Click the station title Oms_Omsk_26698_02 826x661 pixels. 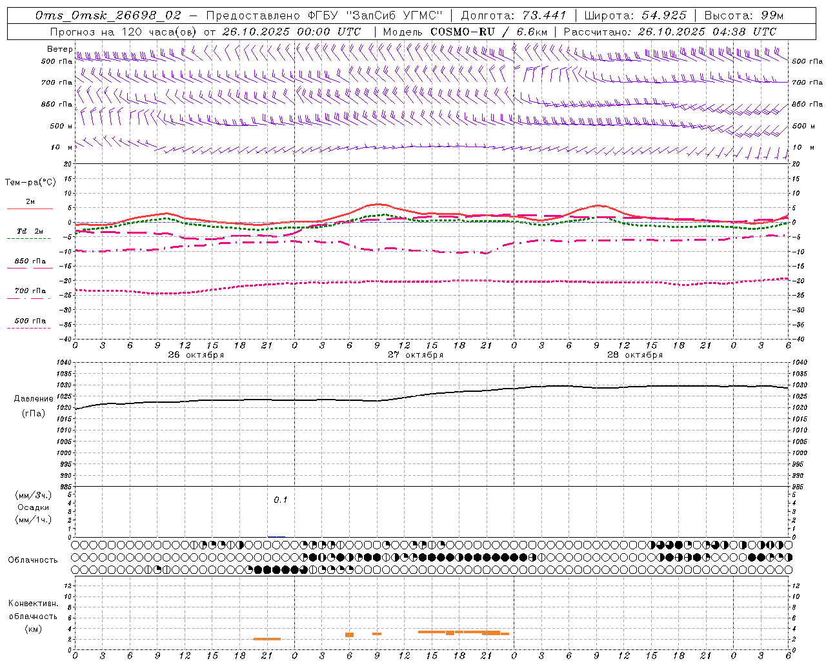pos(109,15)
